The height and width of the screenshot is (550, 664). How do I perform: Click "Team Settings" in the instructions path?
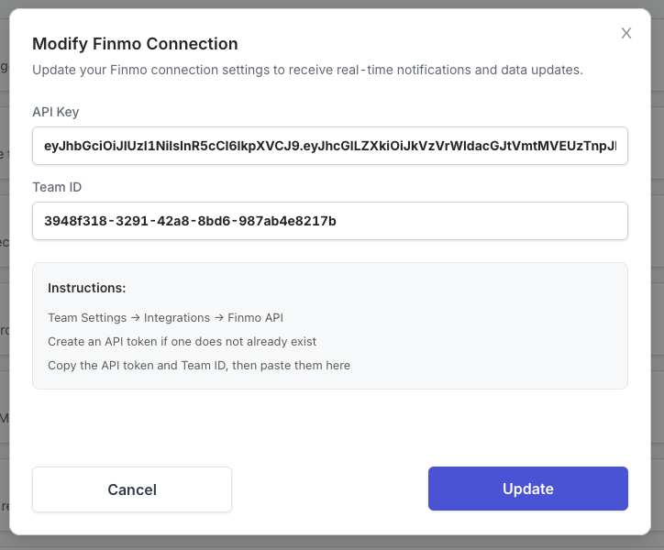click(87, 317)
